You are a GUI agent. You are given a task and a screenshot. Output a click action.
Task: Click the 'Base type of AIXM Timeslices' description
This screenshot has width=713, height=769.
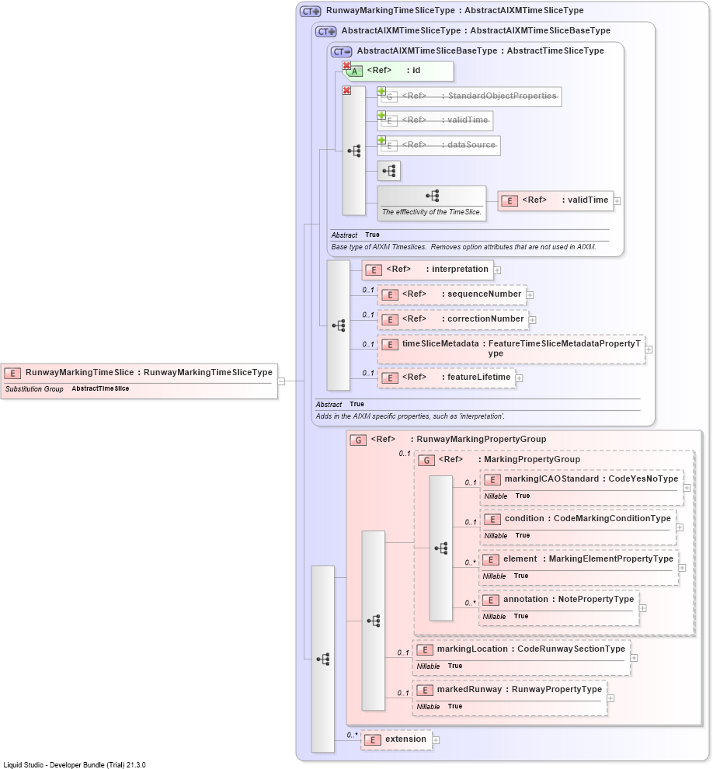[464, 247]
